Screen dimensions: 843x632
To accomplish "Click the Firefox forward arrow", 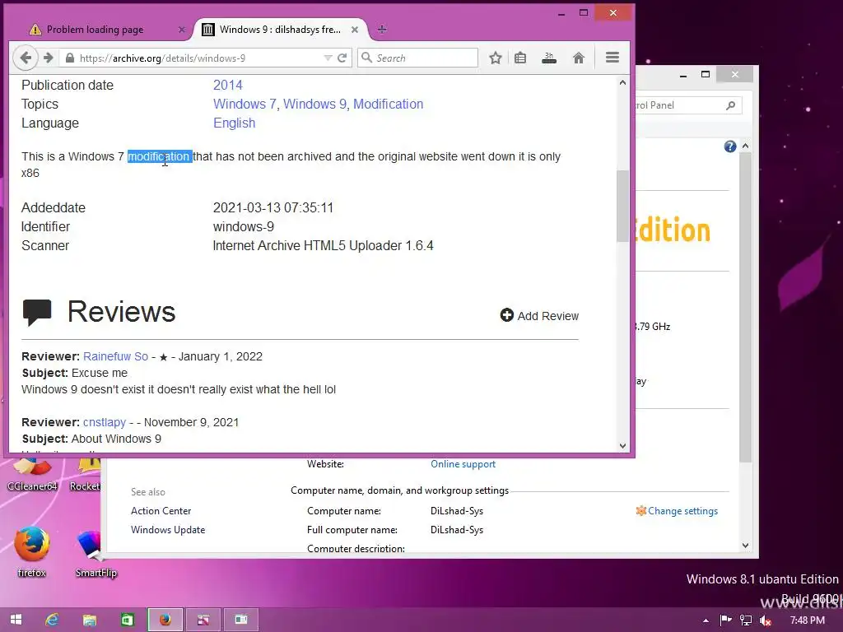I will tap(49, 58).
